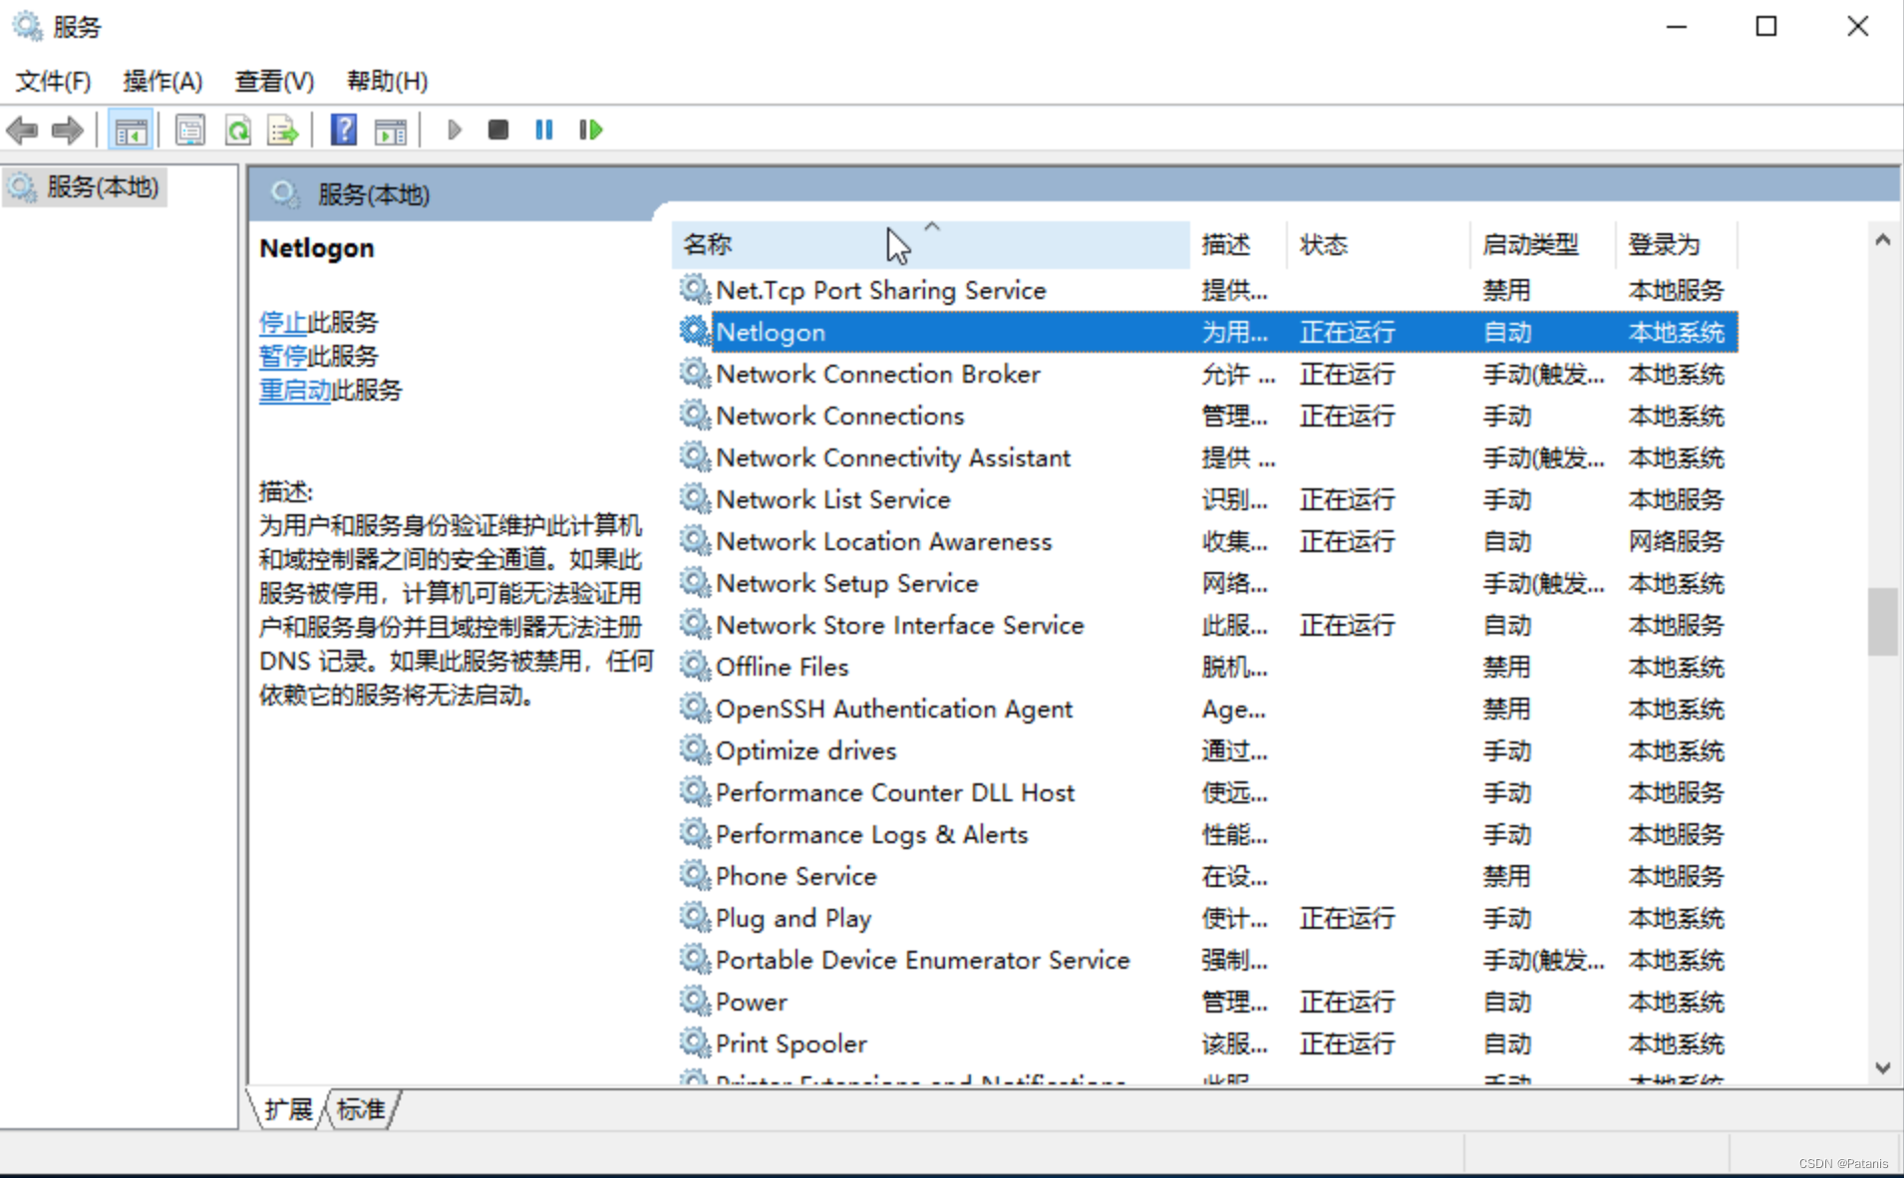Click the gear icon of Phone Service

tap(694, 875)
